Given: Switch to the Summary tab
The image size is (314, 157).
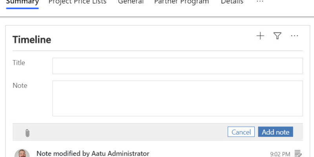Looking at the screenshot, I should (x=22, y=2).
